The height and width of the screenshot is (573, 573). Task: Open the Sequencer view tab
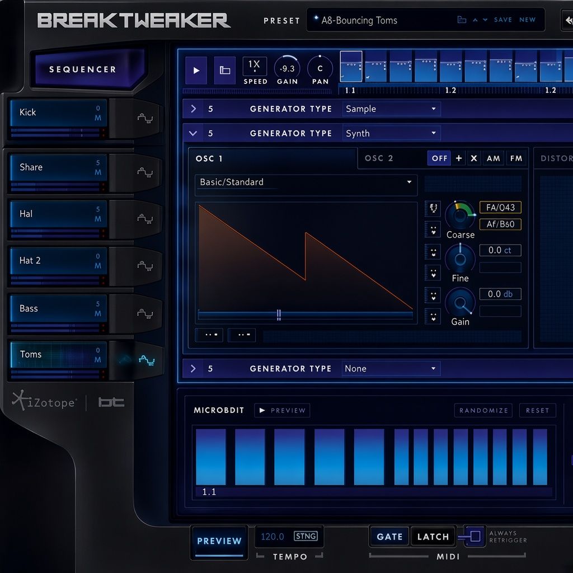[x=83, y=69]
